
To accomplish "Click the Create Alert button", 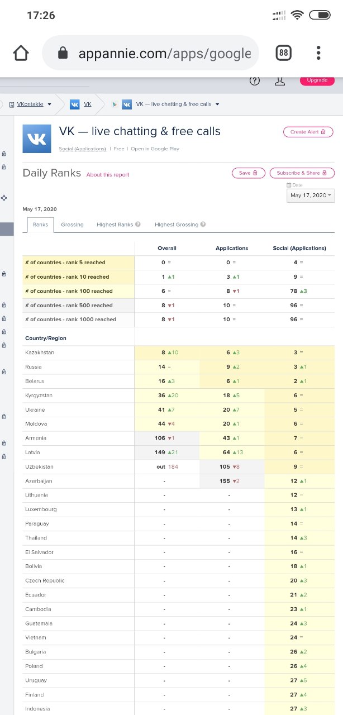I will coord(308,132).
